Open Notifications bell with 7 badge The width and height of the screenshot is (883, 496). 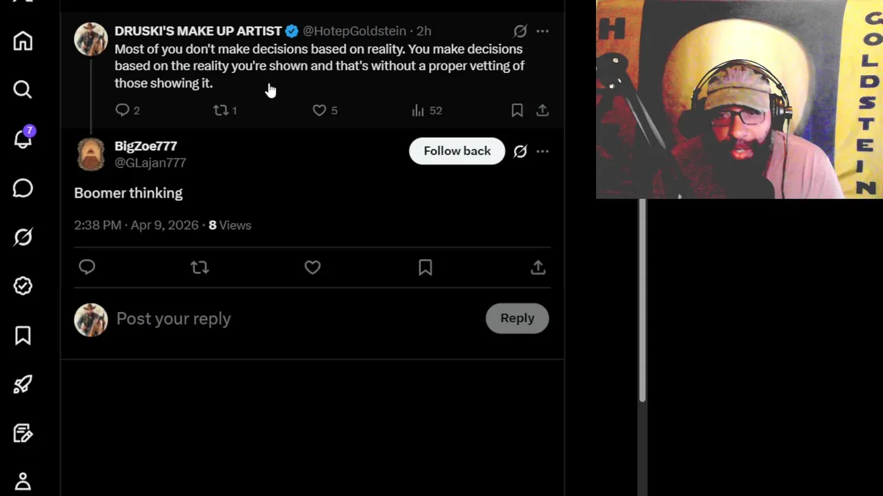pyautogui.click(x=23, y=138)
